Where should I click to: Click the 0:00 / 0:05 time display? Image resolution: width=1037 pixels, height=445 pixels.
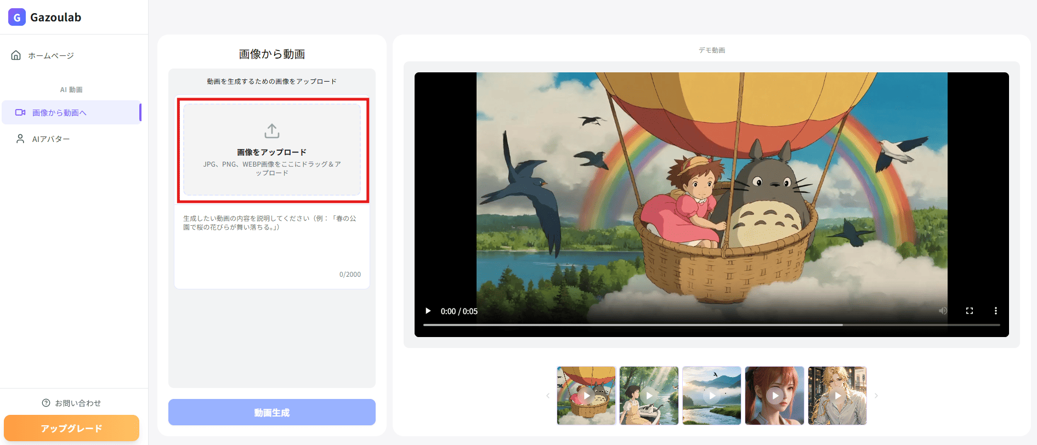(459, 311)
